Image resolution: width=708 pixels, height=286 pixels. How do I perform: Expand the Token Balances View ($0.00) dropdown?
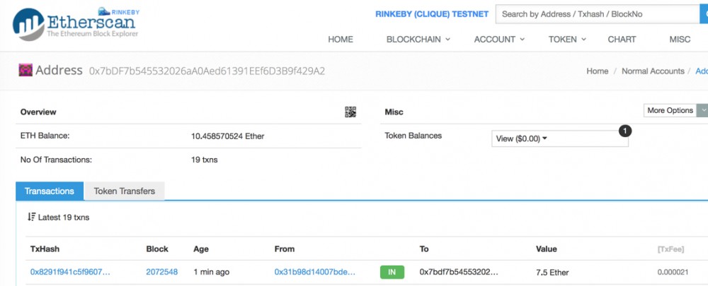(559, 138)
